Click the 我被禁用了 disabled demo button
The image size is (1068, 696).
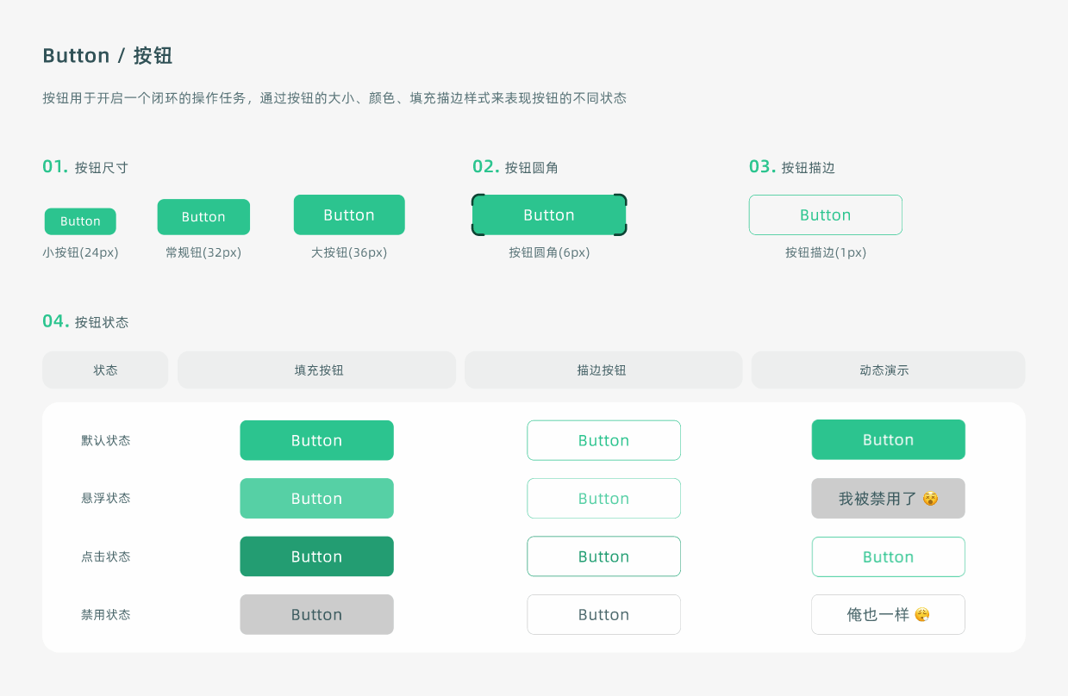888,499
